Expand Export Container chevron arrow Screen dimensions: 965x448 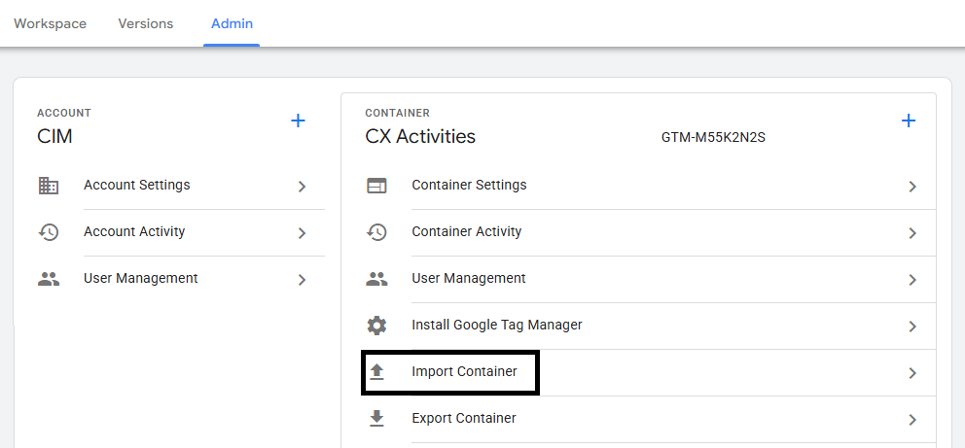coord(912,420)
